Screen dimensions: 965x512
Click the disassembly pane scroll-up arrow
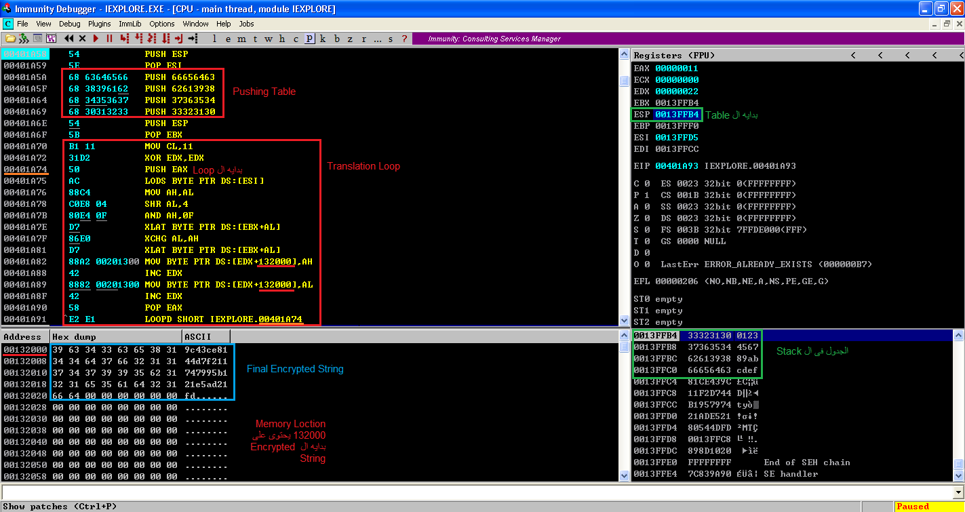tap(625, 54)
